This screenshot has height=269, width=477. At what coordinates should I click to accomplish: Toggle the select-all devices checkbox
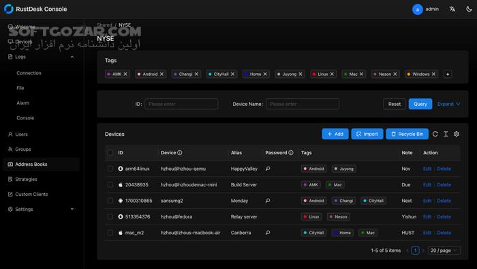click(110, 153)
